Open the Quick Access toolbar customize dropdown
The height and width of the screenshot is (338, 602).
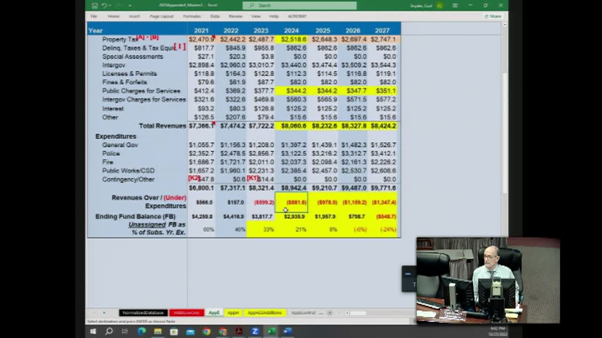coord(130,6)
